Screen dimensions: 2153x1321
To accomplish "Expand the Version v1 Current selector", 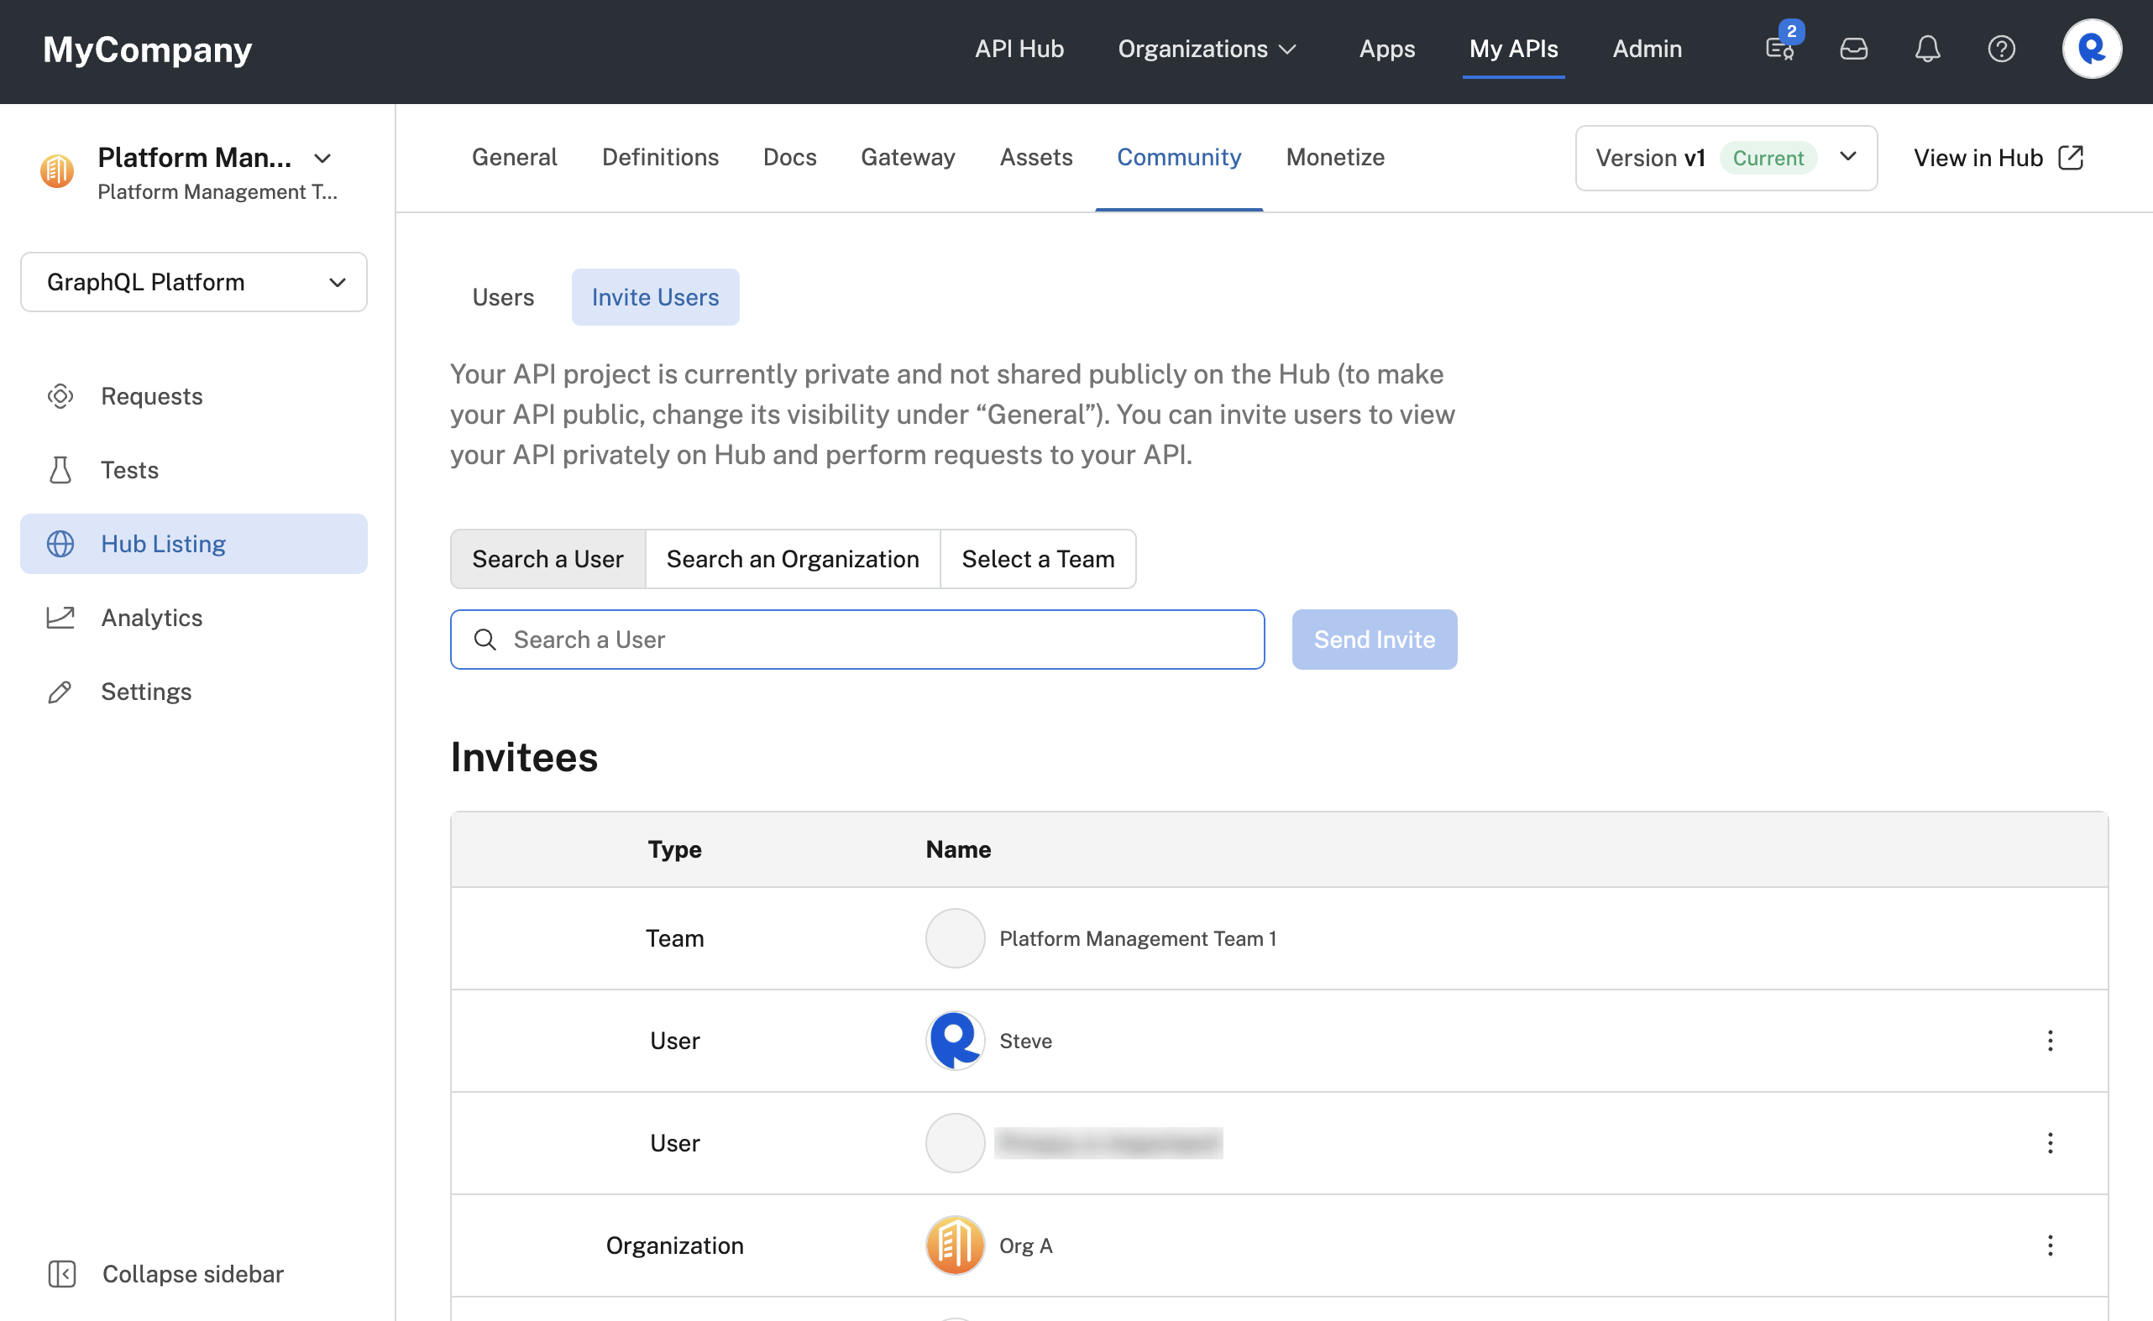I will (1846, 157).
